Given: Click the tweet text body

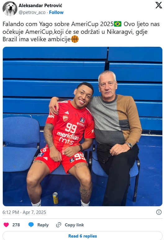Looking at the screenshot, I should (81, 32).
